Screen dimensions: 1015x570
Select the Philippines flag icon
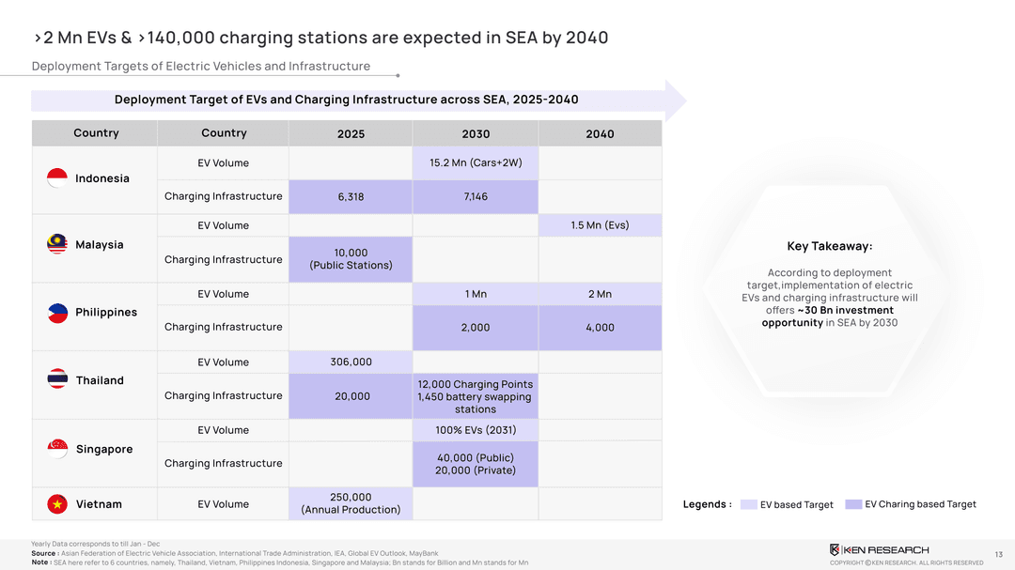(57, 313)
